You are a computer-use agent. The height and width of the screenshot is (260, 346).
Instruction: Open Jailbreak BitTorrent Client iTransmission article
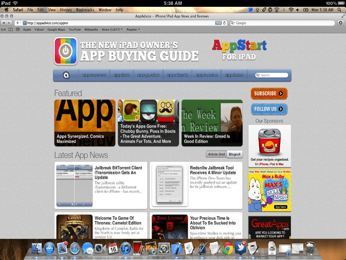pyautogui.click(x=118, y=172)
